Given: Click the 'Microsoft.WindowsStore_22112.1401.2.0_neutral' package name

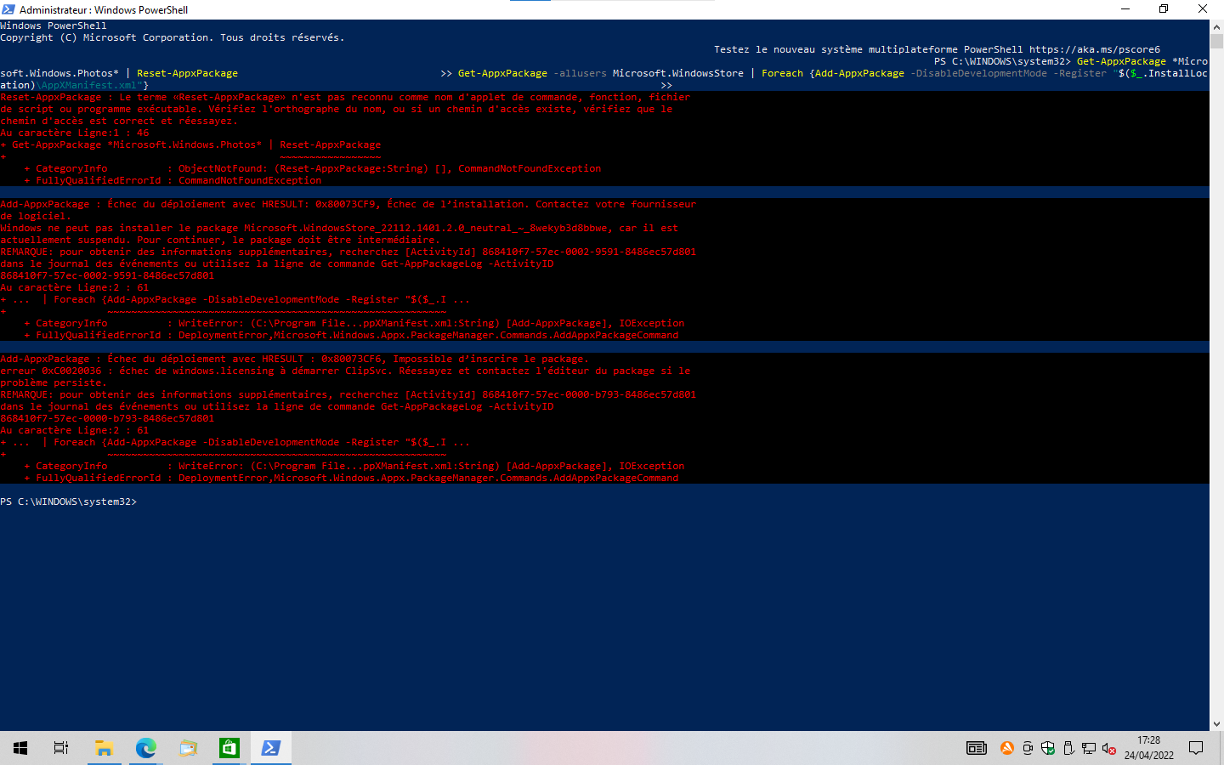Looking at the screenshot, I should (378, 228).
